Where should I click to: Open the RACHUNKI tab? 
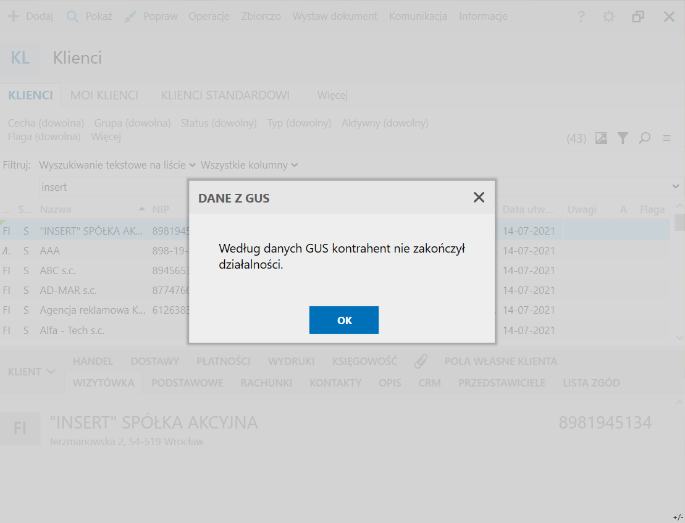[266, 383]
